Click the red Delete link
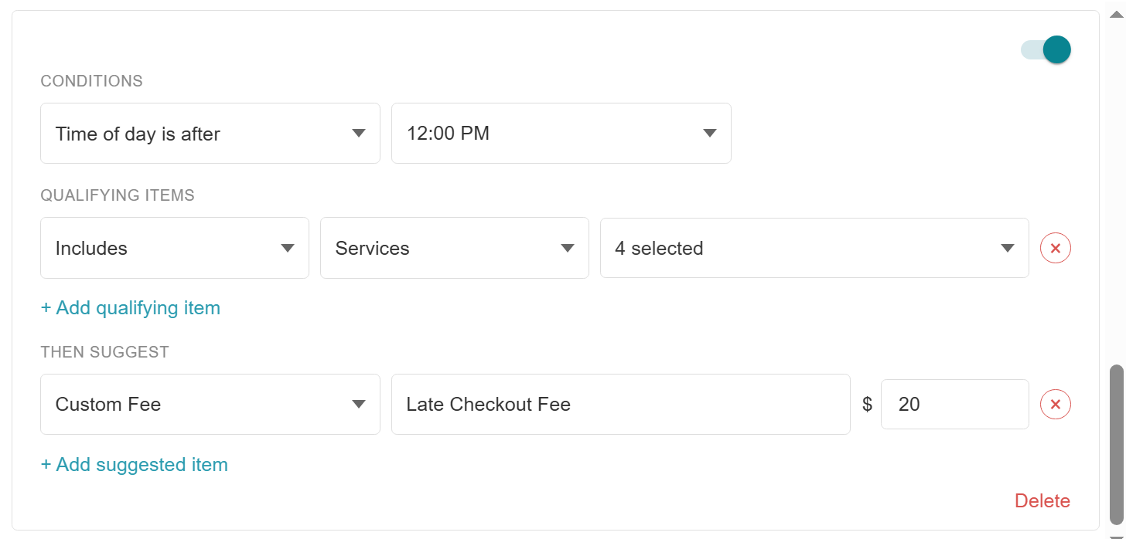 click(1042, 501)
